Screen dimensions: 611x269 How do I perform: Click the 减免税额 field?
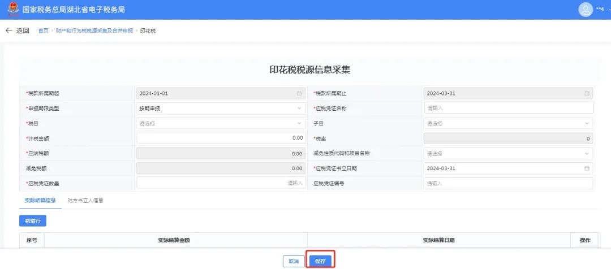(x=221, y=168)
